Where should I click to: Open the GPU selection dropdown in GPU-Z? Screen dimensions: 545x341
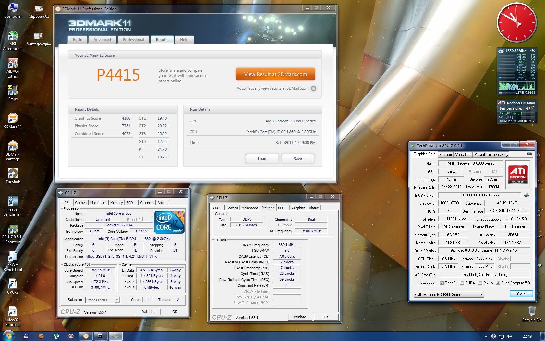tap(449, 295)
